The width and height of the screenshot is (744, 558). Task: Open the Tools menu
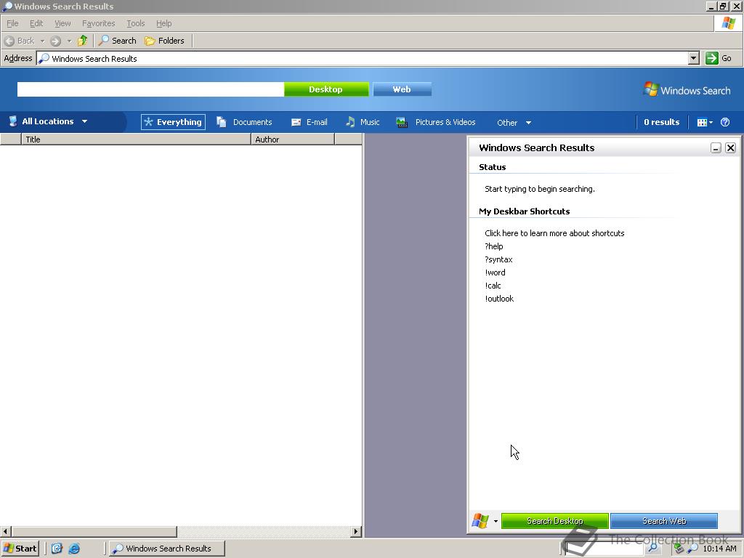click(135, 23)
